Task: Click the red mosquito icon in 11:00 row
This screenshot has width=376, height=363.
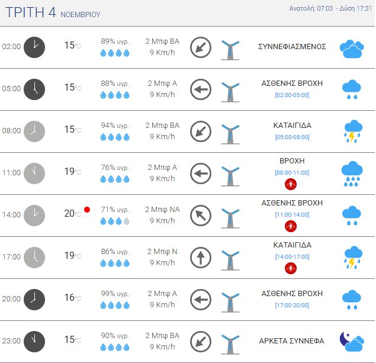Action: pyautogui.click(x=291, y=184)
